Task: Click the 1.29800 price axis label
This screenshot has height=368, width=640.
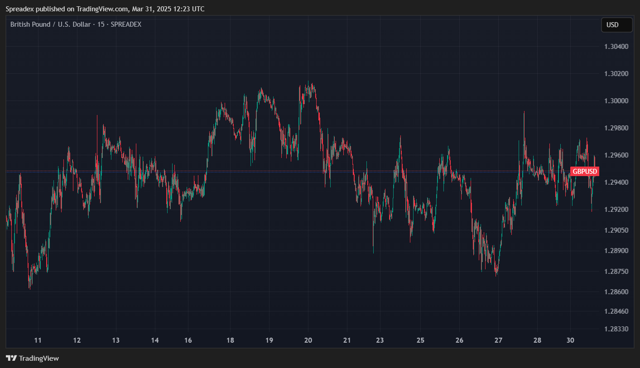Action: [x=616, y=128]
